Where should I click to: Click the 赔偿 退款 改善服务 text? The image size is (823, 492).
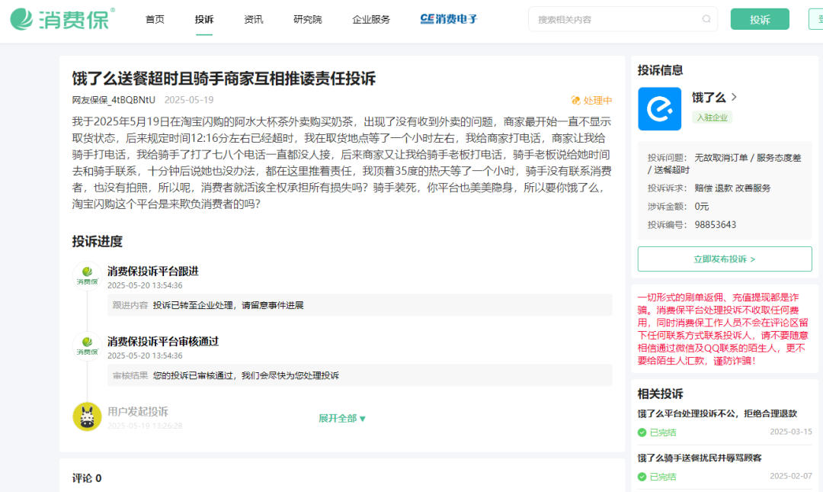(733, 188)
